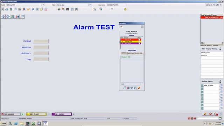This screenshot has height=126, width=224.
Task: Click purple advisory icon in alarm banner
Action: [x=53, y=114]
